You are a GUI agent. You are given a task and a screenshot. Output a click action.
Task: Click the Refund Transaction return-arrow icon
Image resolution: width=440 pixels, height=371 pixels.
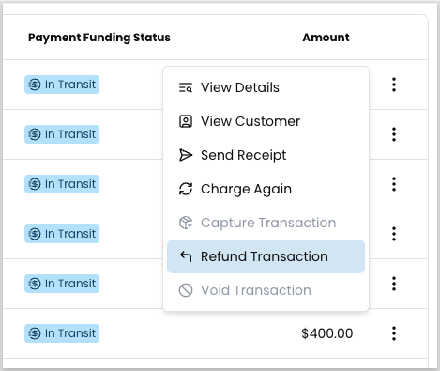pos(186,256)
